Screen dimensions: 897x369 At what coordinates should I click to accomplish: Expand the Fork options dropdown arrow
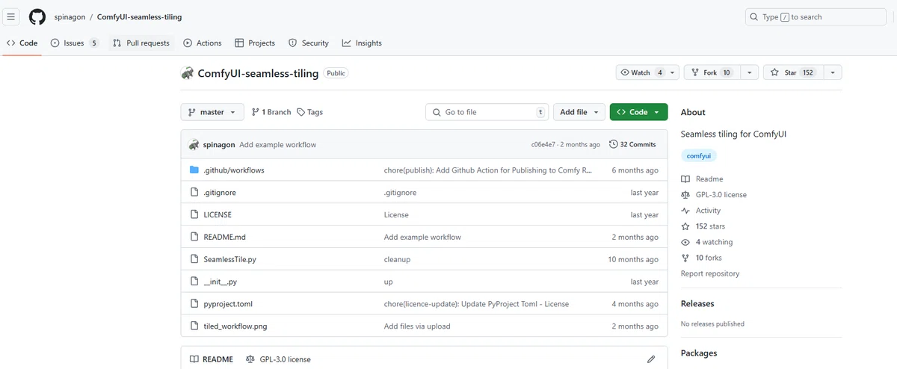pos(749,72)
